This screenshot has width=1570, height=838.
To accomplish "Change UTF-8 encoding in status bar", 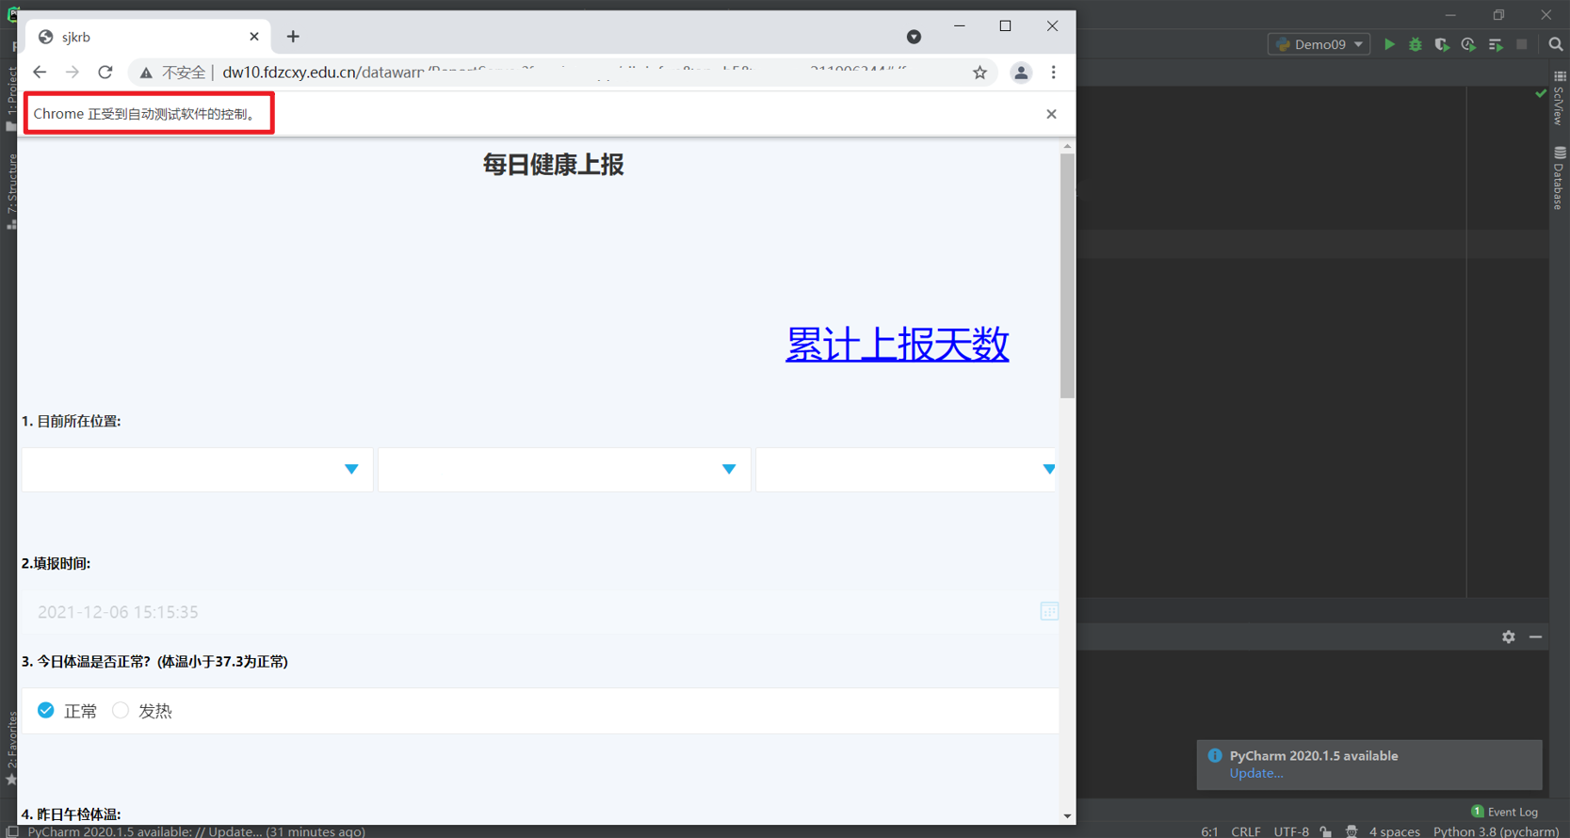I will tap(1291, 831).
